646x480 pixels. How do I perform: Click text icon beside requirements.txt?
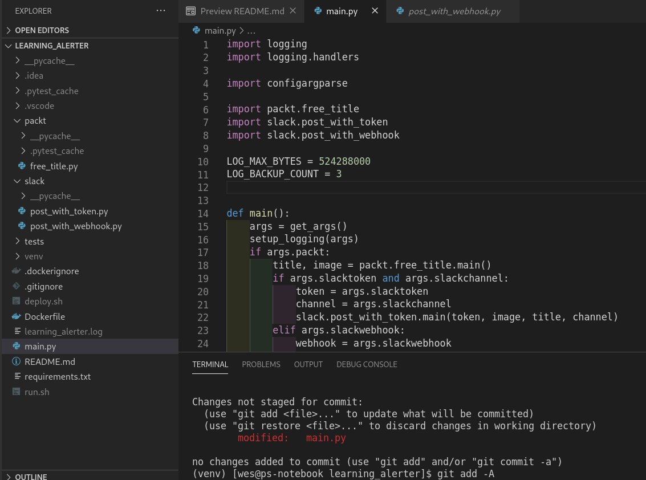pos(17,376)
